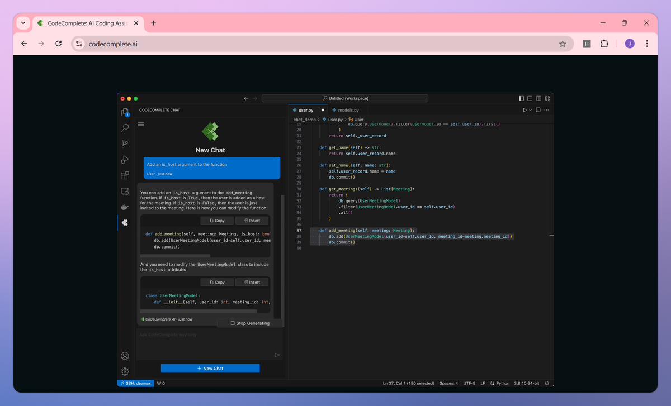Open the Chrome extensions puzzle icon
The image size is (671, 406).
[x=604, y=44]
